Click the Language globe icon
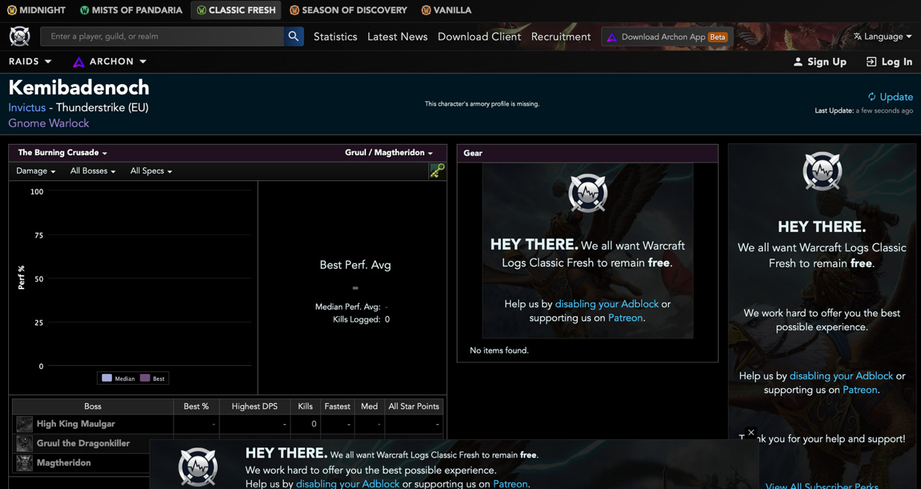 point(856,36)
